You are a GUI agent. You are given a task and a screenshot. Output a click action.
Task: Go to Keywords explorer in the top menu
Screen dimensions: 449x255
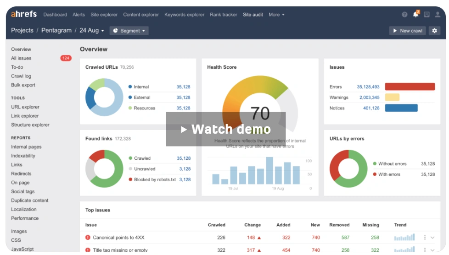coord(184,15)
